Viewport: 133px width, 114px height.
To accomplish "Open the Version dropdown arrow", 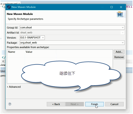I will pyautogui.click(x=43, y=38).
